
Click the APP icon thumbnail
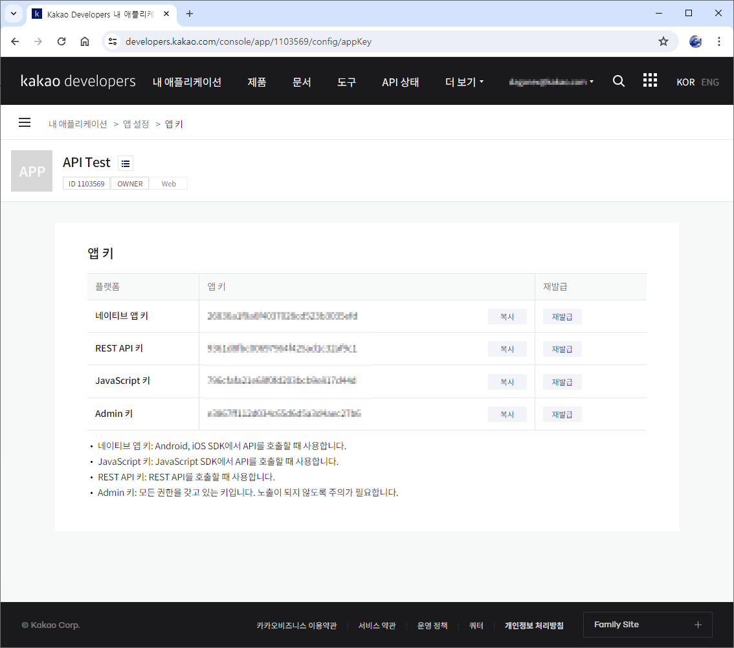[x=32, y=171]
